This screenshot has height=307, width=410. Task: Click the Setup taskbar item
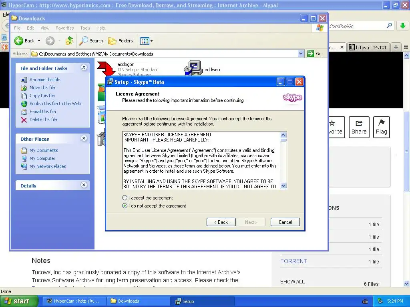(202, 301)
